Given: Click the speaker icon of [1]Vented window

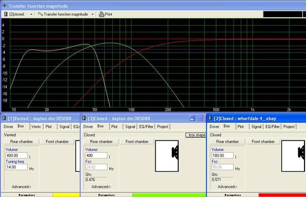Looking at the screenshot, I should coord(4,118).
